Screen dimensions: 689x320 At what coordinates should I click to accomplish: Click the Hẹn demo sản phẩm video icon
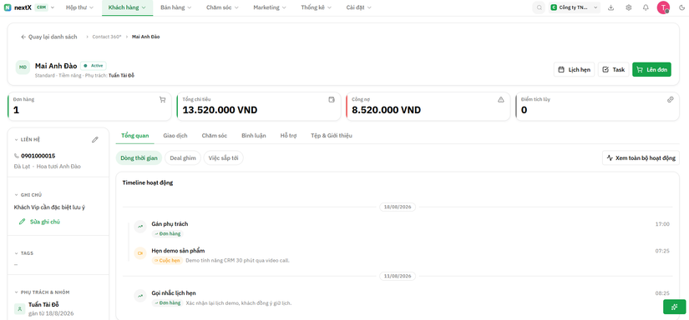coord(140,253)
